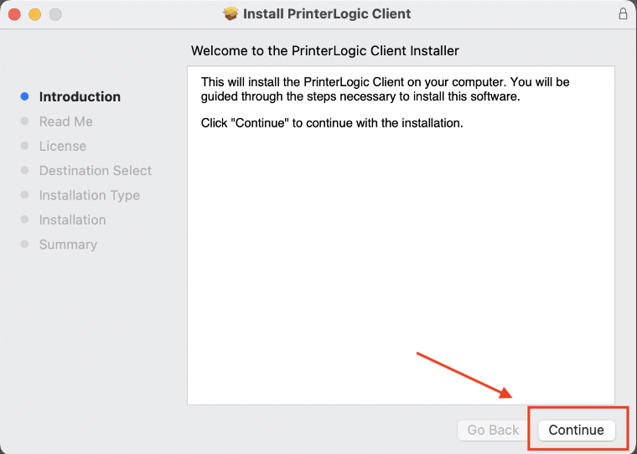The image size is (637, 454).
Task: Select the Destination Select step
Action: 95,171
